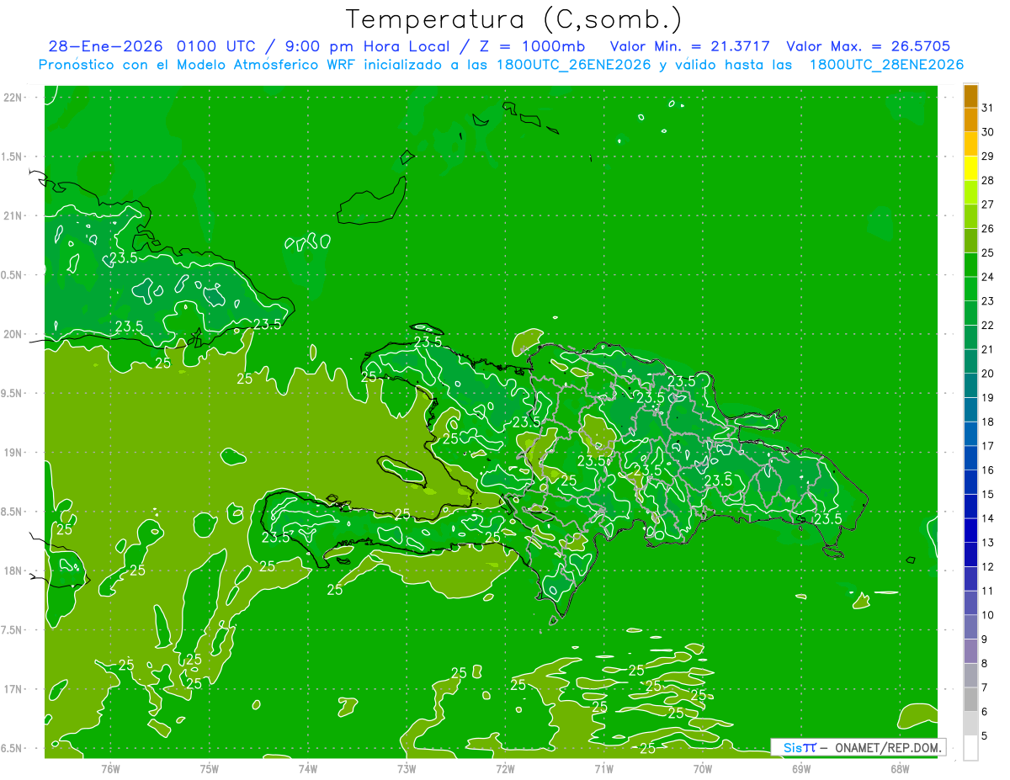
Task: Select the date text '28-Ene-2026'
Action: click(x=106, y=46)
